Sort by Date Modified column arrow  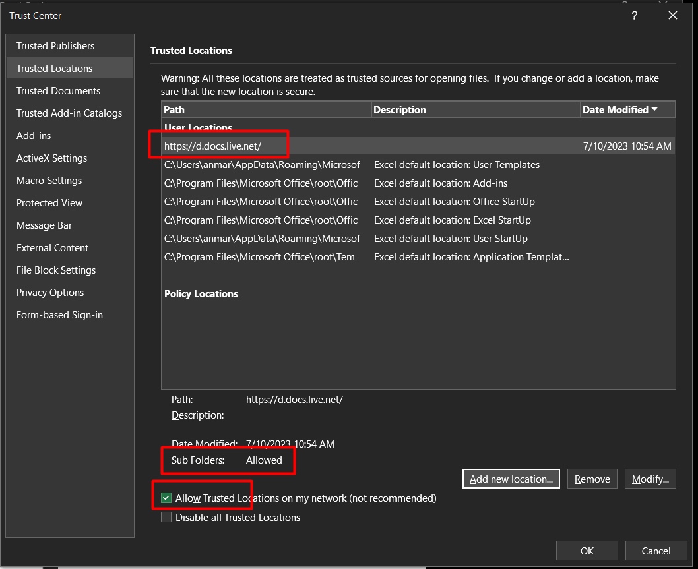[654, 109]
